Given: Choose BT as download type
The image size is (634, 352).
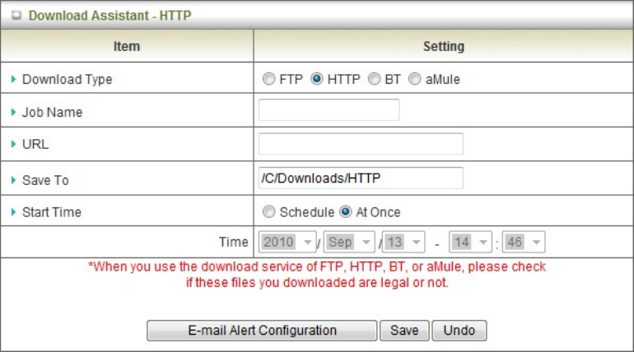Looking at the screenshot, I should [374, 80].
